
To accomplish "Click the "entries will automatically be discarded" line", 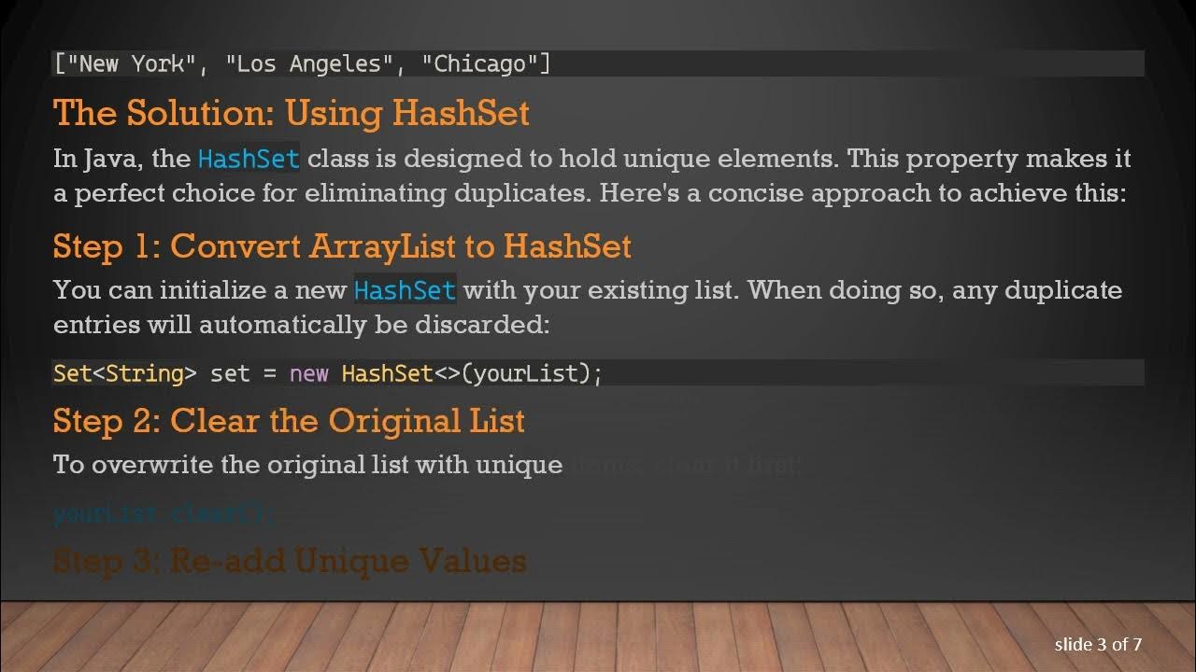I will tap(301, 324).
